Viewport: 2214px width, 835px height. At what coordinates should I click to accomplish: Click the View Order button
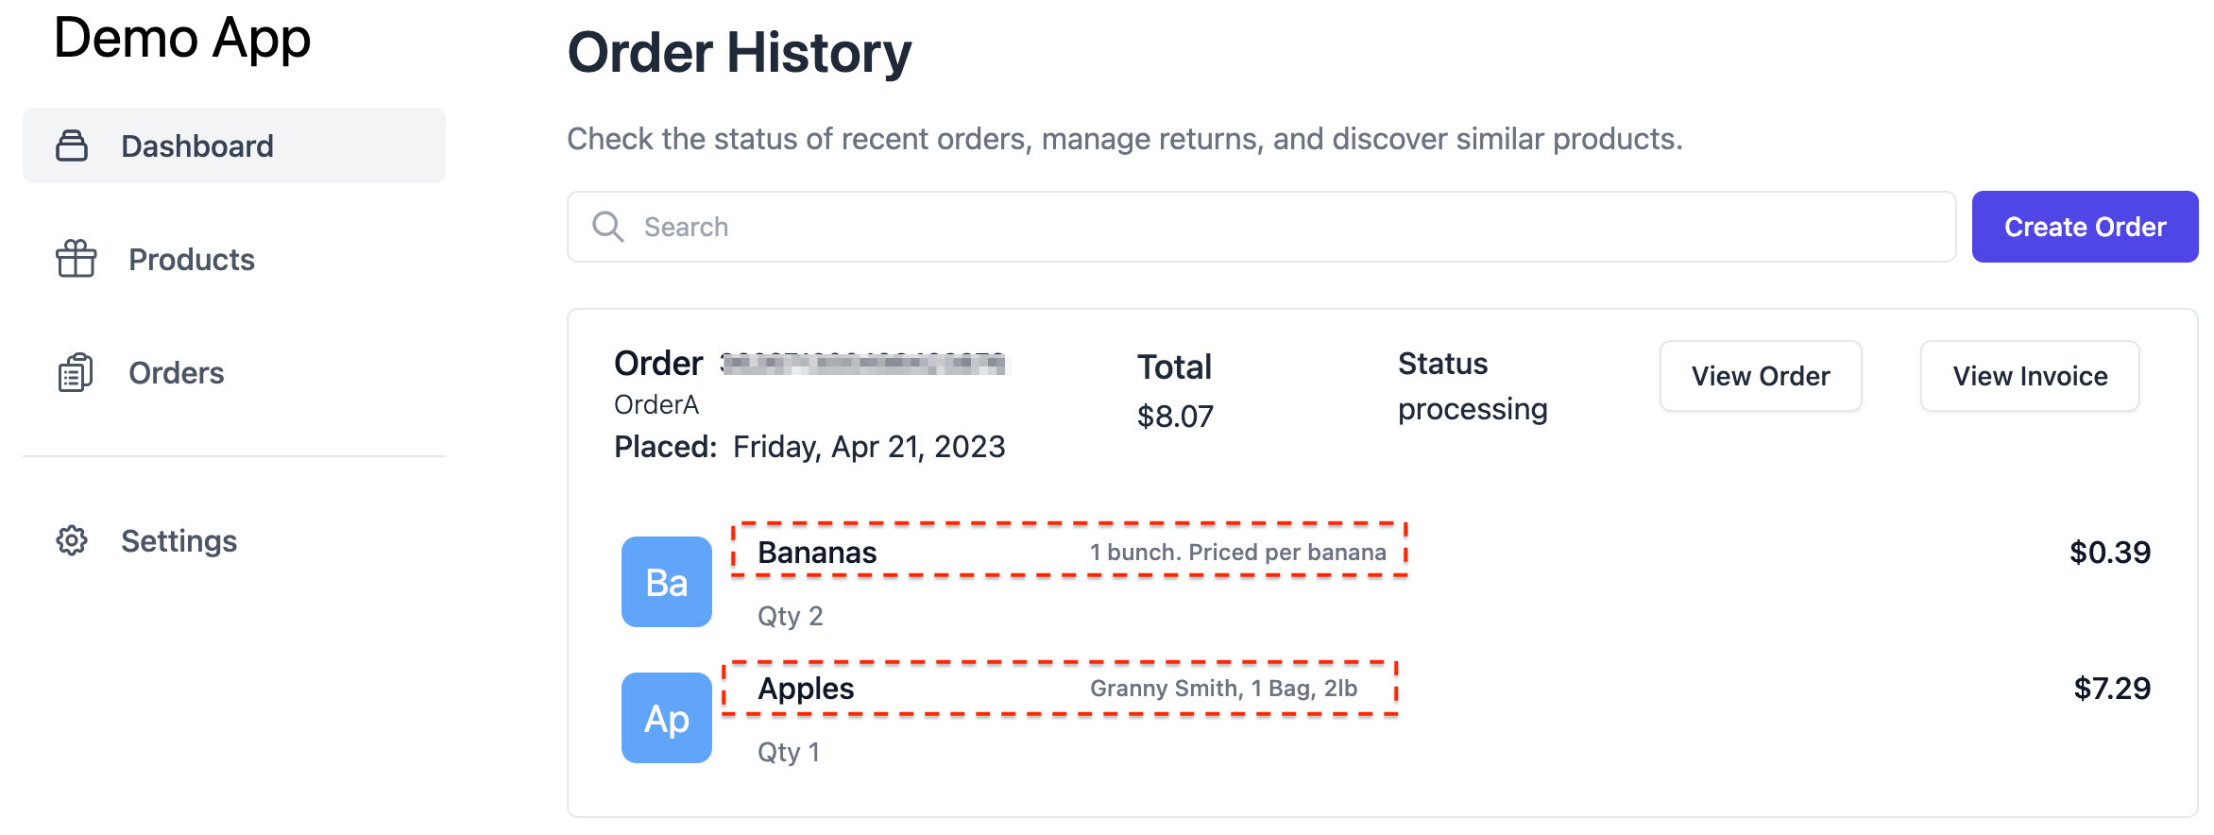tap(1761, 376)
